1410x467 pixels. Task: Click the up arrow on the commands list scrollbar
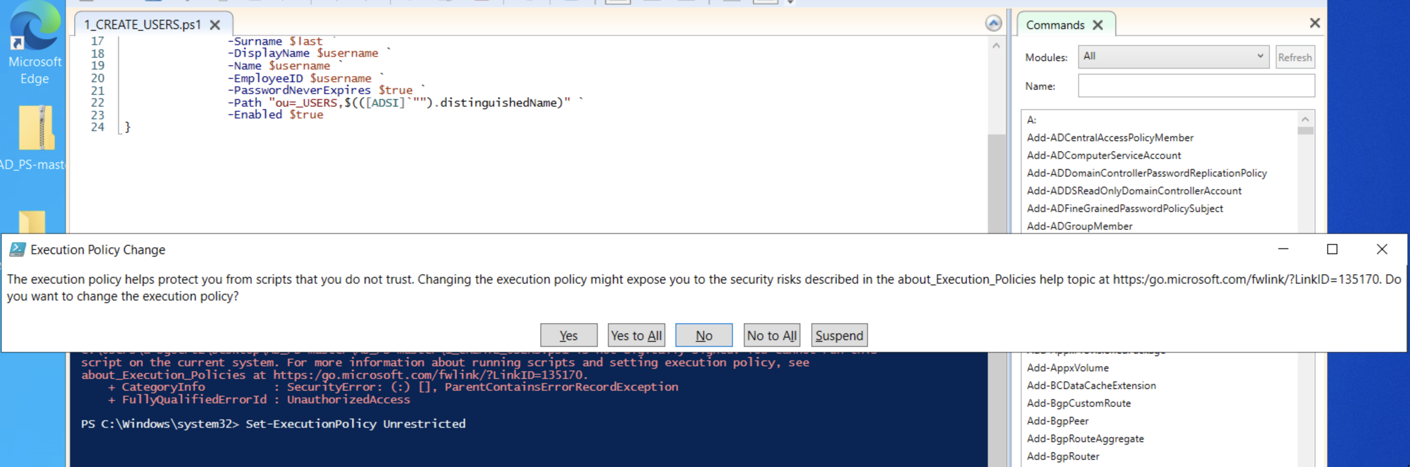(x=1306, y=119)
